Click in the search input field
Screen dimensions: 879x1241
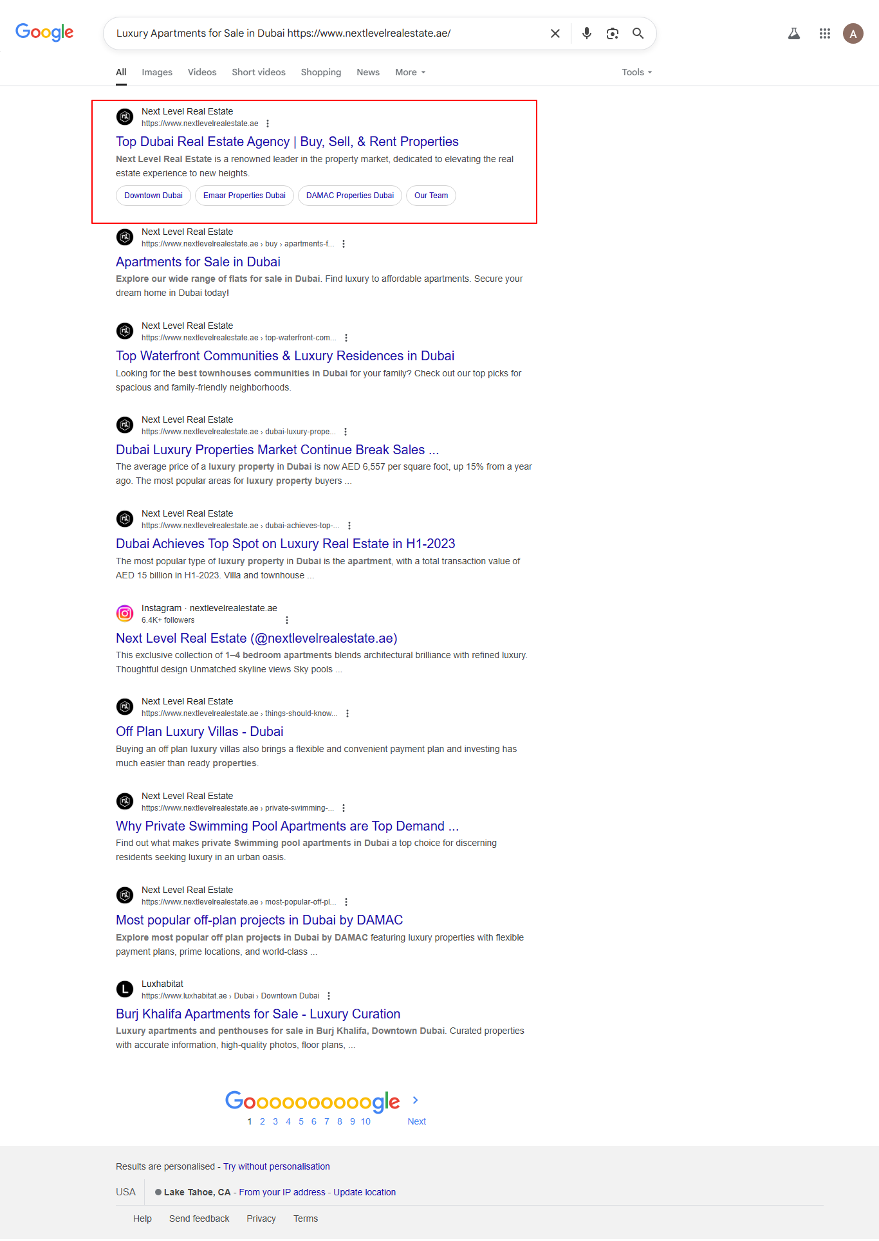pos(328,33)
